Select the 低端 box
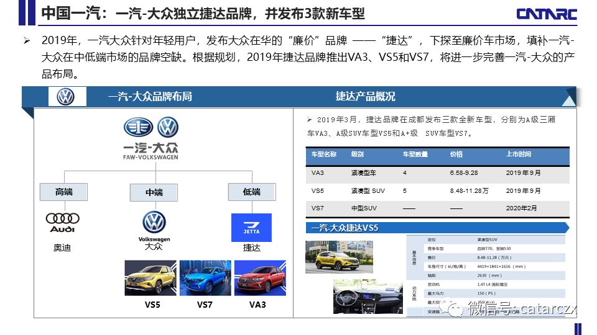The image size is (597, 335). (x=252, y=192)
